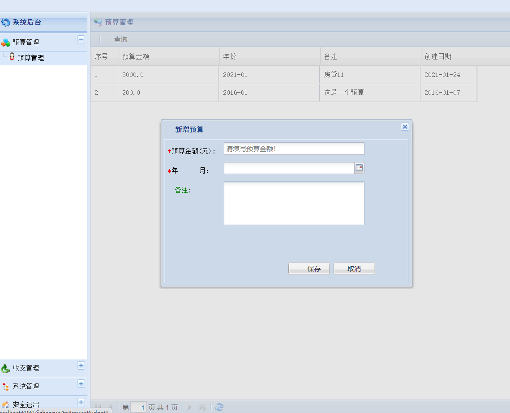
Task: Click the 2016-01-07 creation date cell
Action: point(449,93)
